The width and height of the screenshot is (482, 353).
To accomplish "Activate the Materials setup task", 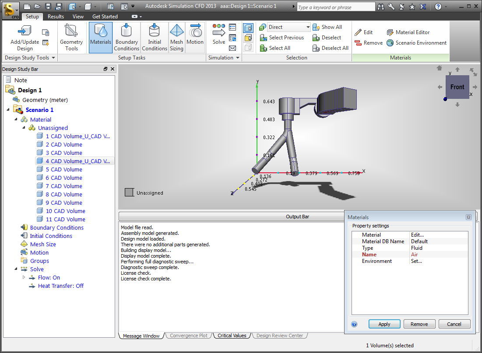I will pyautogui.click(x=101, y=38).
